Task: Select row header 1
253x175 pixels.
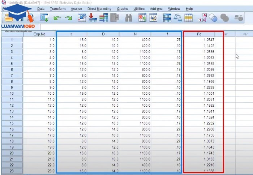Action: coord(12,40)
